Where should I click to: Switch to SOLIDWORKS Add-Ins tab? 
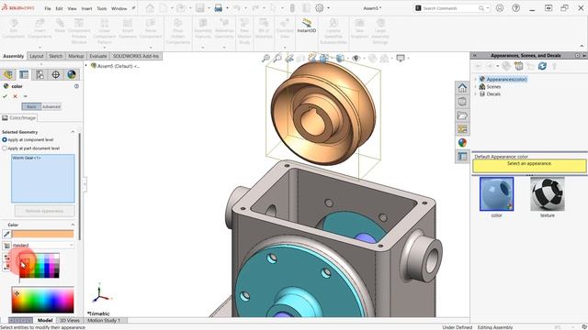pyautogui.click(x=136, y=56)
